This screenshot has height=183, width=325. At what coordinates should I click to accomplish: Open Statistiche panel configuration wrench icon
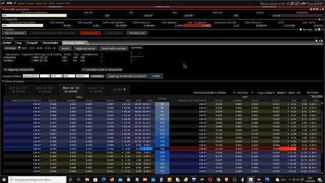point(319,19)
